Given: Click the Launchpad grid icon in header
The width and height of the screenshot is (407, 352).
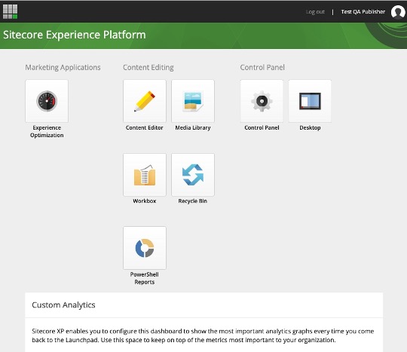Looking at the screenshot, I should point(10,11).
